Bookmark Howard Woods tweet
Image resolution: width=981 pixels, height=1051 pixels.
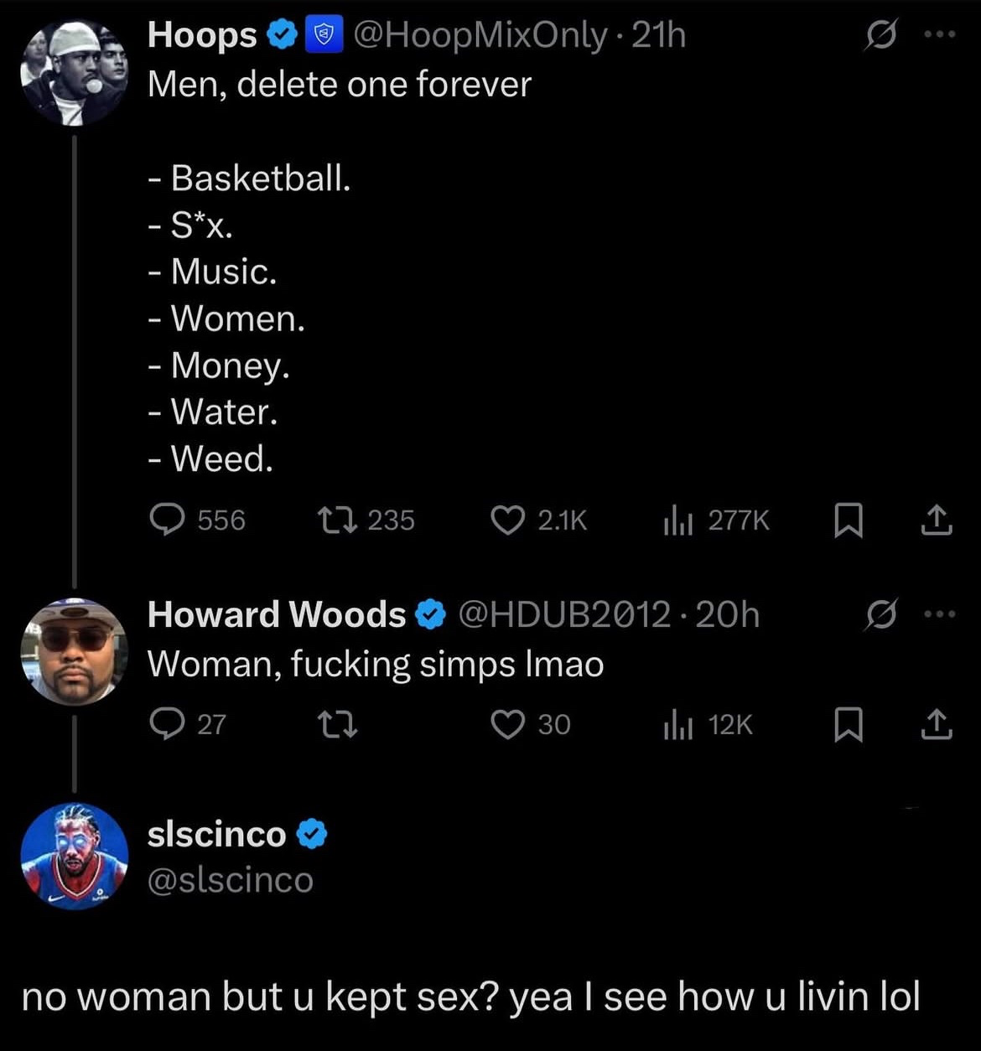[848, 725]
